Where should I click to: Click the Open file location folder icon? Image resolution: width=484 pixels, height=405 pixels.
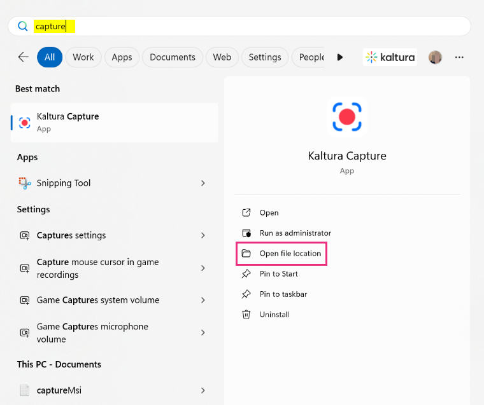click(x=246, y=253)
